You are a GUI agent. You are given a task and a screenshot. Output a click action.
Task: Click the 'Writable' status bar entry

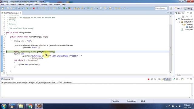[115, 101]
